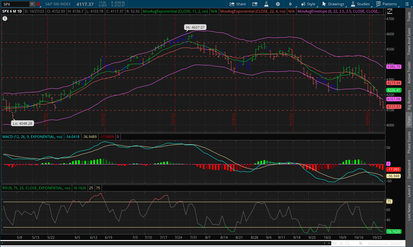Open the Dashboard side tab
The height and width of the screenshot is (247, 413).
(x=409, y=169)
